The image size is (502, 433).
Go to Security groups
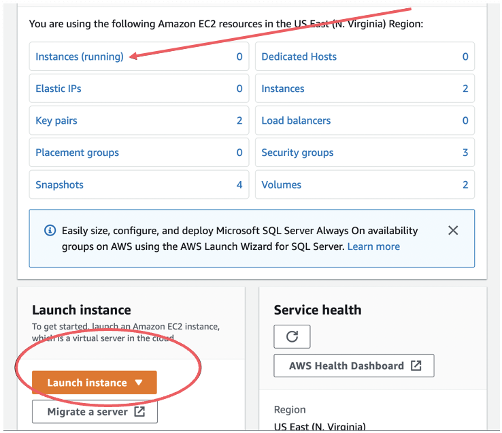(297, 153)
